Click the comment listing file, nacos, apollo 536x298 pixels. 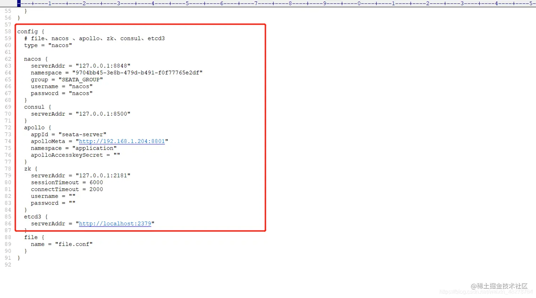tap(94, 38)
